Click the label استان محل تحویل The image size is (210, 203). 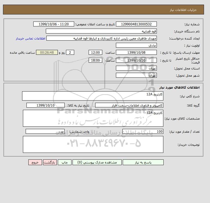[x=187, y=68]
